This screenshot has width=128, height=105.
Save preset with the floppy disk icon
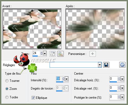(x=106, y=65)
